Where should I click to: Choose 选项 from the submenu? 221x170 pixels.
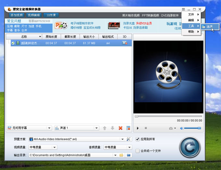pyautogui.click(x=210, y=27)
